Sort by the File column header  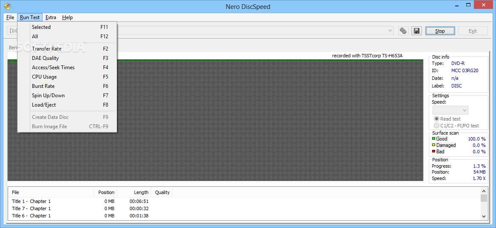tap(52, 192)
